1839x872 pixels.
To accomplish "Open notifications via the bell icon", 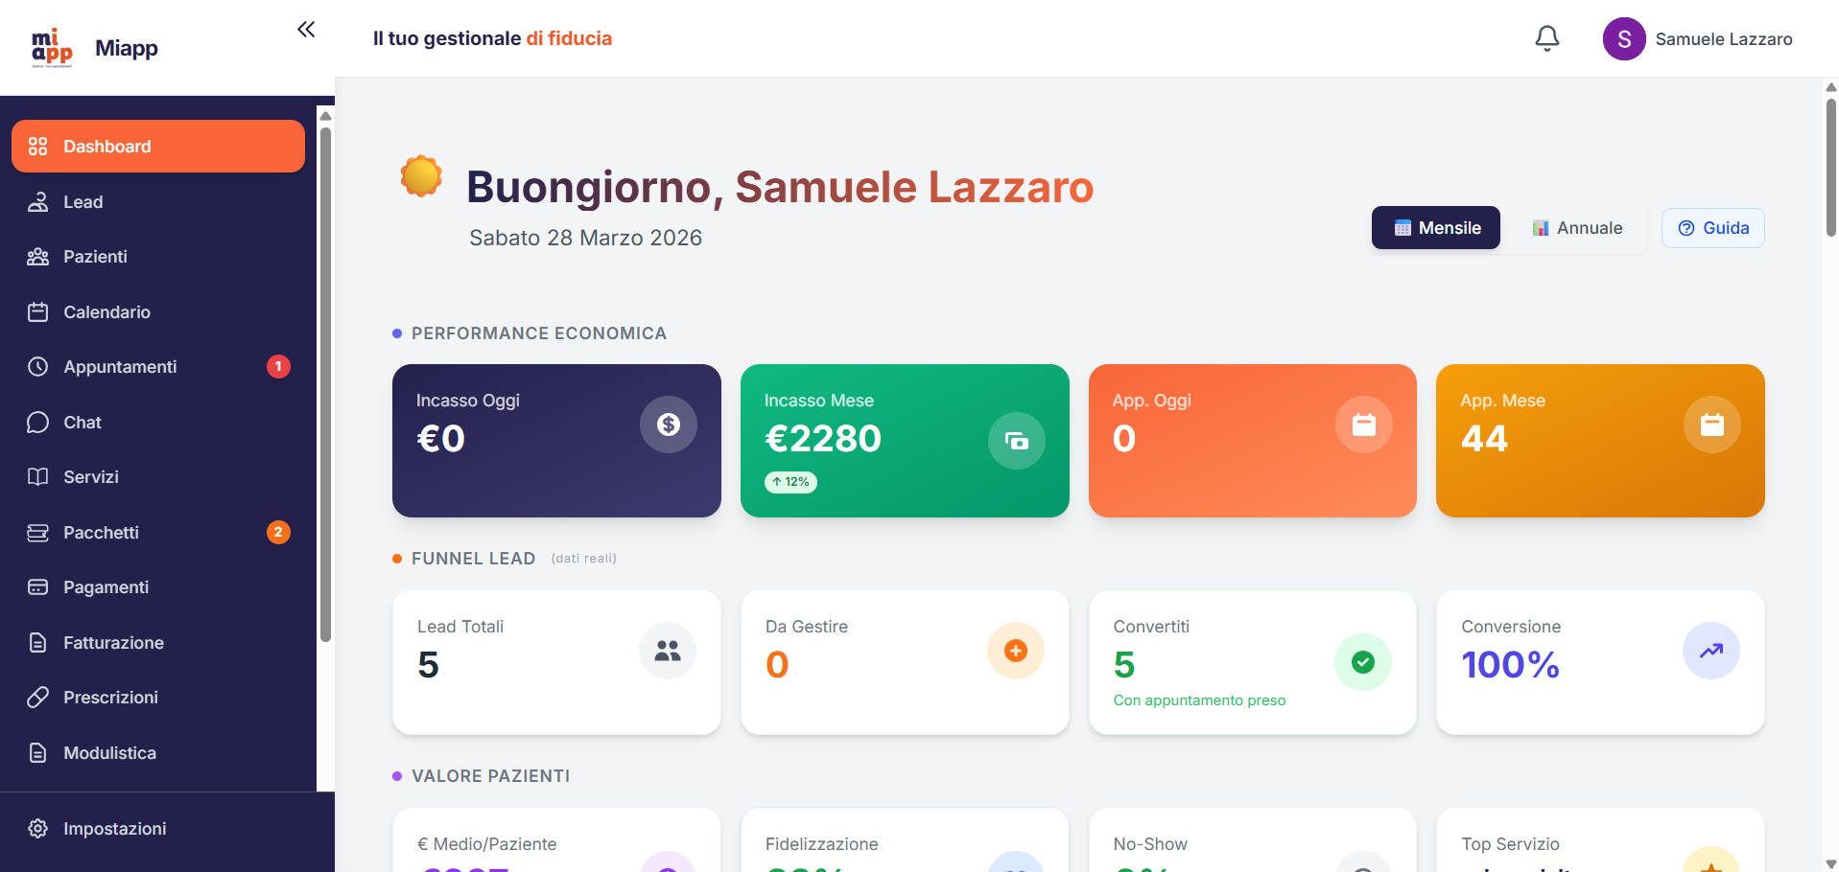I will pyautogui.click(x=1546, y=38).
